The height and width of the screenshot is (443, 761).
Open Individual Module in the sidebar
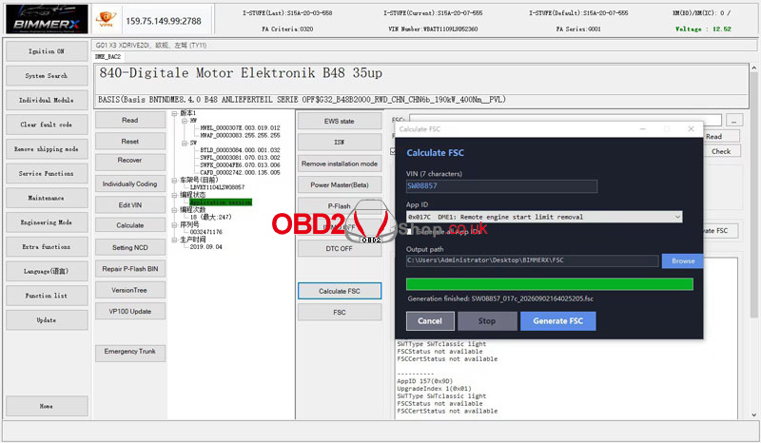point(47,100)
